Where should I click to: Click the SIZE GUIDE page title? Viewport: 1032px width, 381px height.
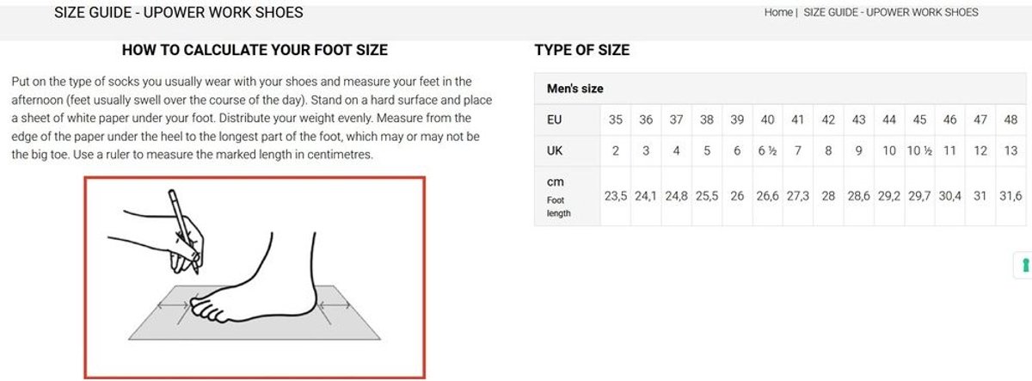point(178,13)
